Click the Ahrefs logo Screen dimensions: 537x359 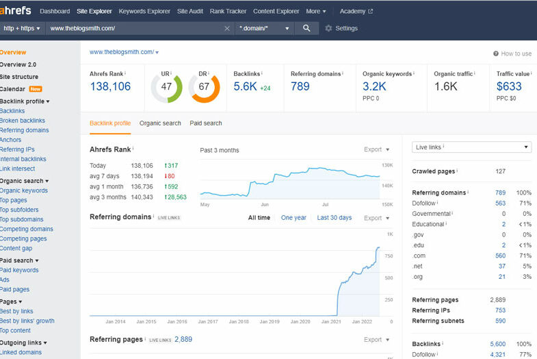(x=15, y=11)
